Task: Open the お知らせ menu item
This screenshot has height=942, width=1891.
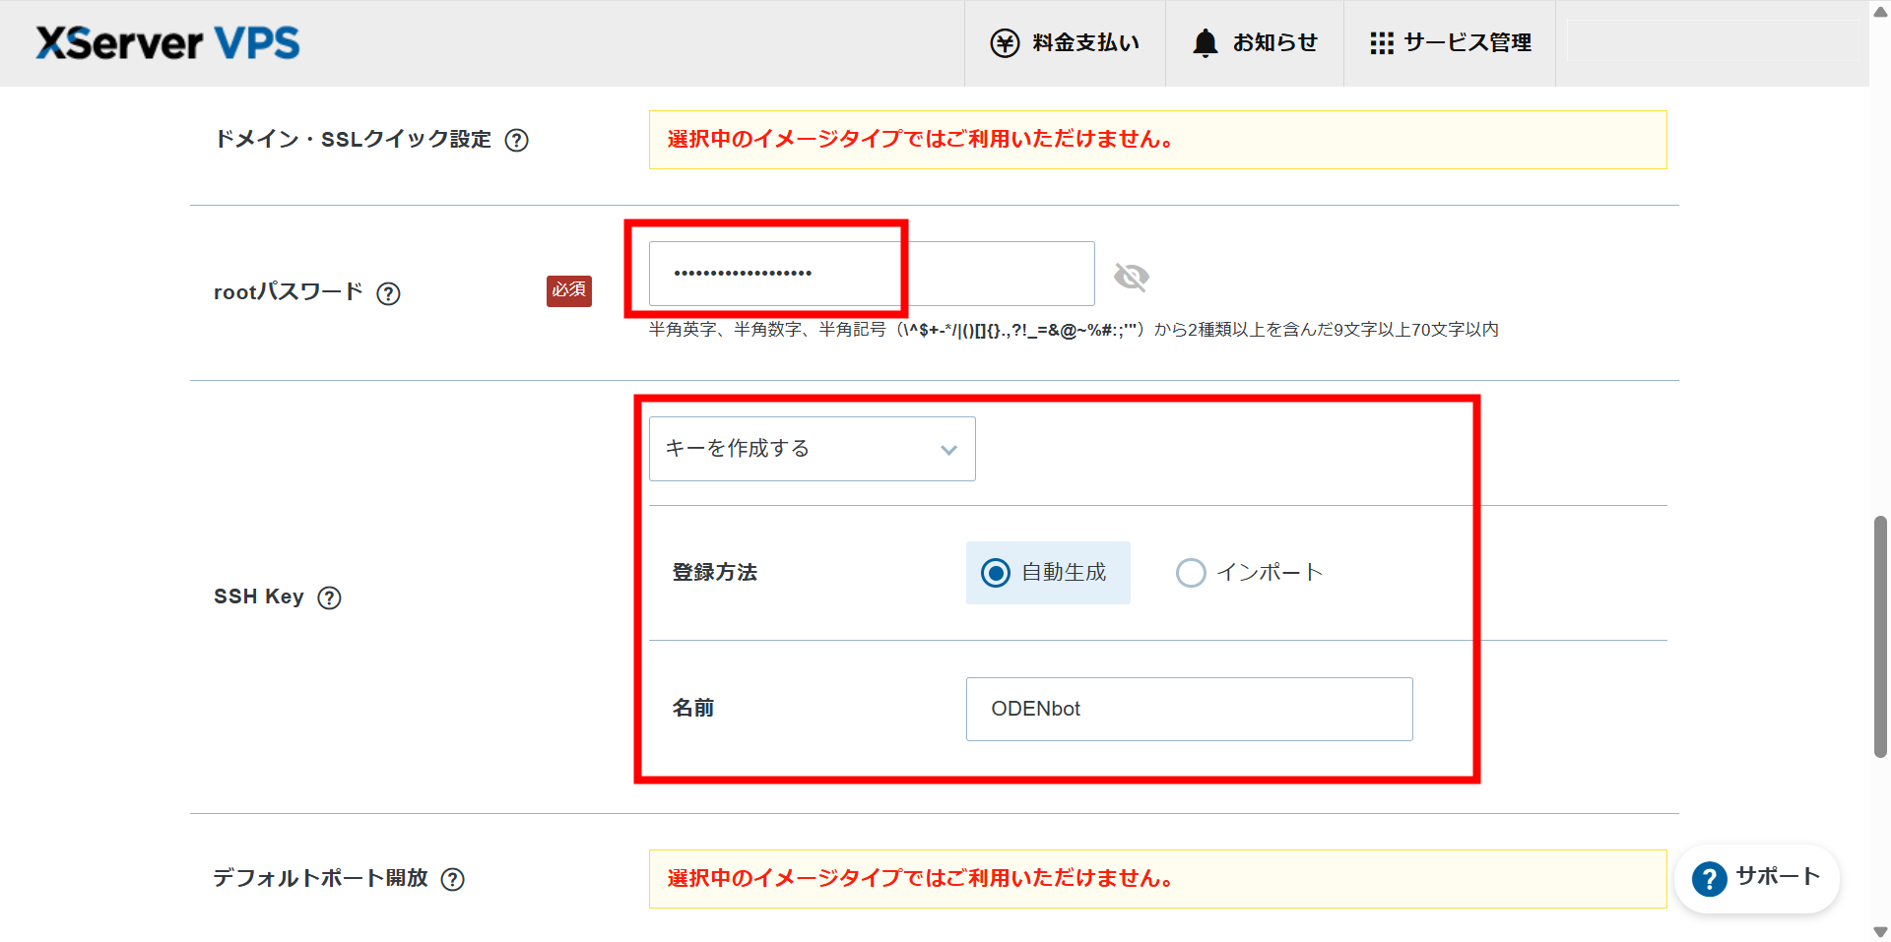Action: tap(1274, 43)
